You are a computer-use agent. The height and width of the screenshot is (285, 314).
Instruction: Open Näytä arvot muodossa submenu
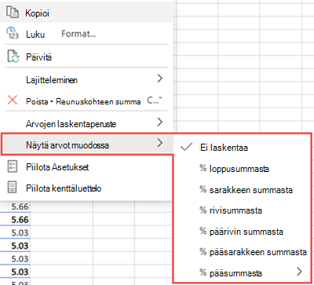click(86, 144)
